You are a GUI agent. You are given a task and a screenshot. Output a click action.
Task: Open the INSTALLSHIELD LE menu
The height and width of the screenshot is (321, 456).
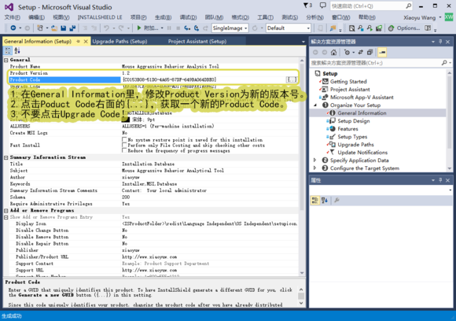tap(100, 17)
